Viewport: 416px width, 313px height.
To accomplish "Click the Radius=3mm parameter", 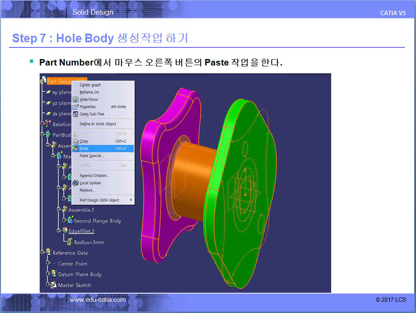I will pyautogui.click(x=89, y=242).
